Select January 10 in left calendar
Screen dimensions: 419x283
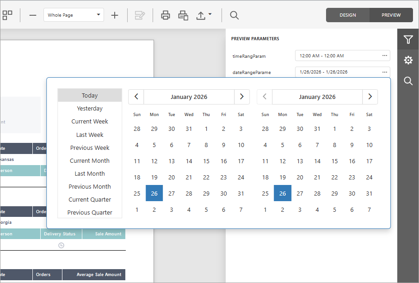point(241,145)
